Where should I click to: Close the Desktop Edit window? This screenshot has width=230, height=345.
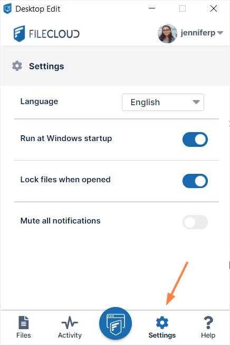(214, 8)
